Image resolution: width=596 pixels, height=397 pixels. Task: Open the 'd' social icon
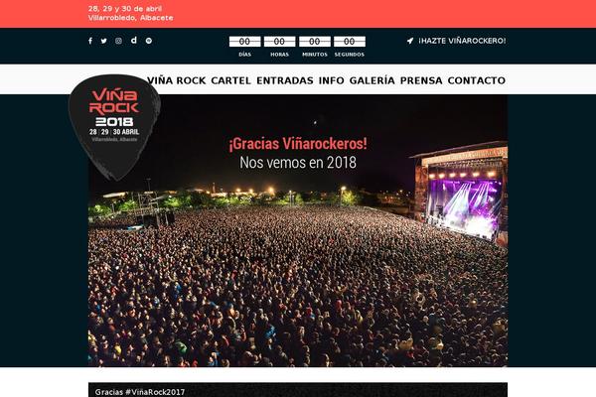click(134, 40)
